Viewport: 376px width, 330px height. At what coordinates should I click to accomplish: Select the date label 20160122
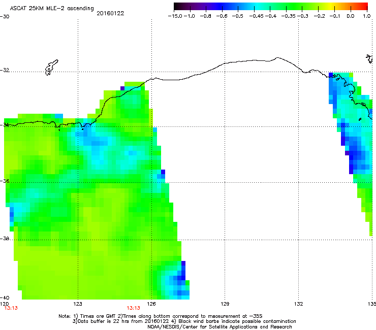tap(110, 13)
